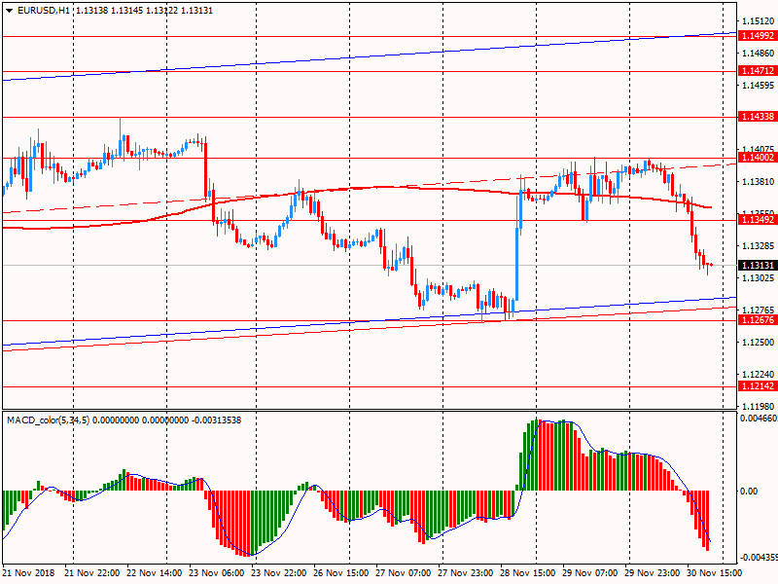Screen dimensions: 778x584
Task: Click the red 1.14992 price level label
Action: coord(757,36)
